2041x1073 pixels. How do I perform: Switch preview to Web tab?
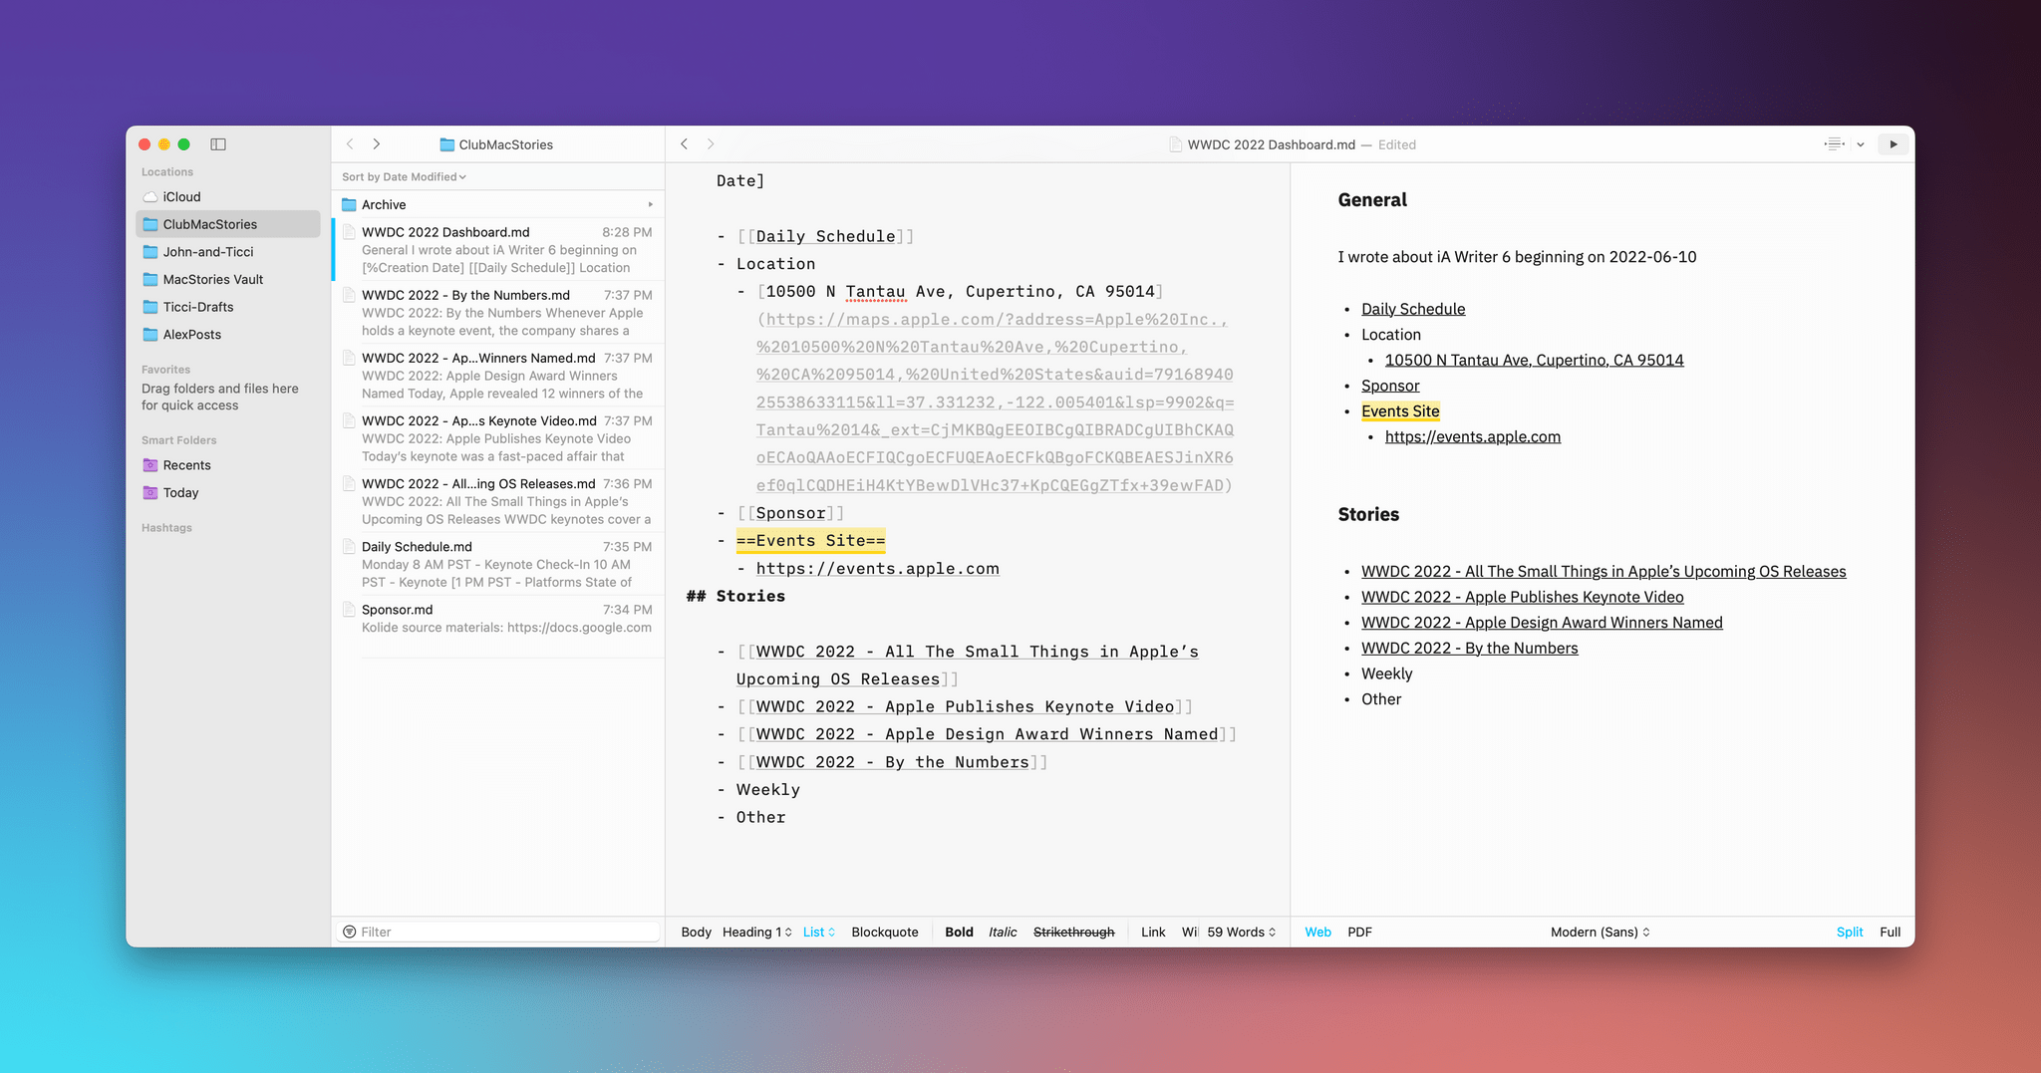click(x=1317, y=933)
